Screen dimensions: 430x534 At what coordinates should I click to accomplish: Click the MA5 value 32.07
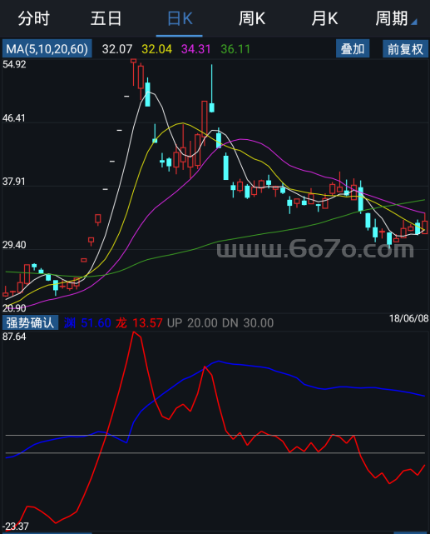[117, 49]
